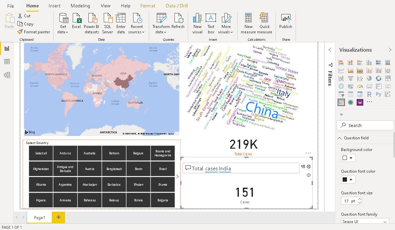Select the Stacked bar chart visual

[x=341, y=62]
